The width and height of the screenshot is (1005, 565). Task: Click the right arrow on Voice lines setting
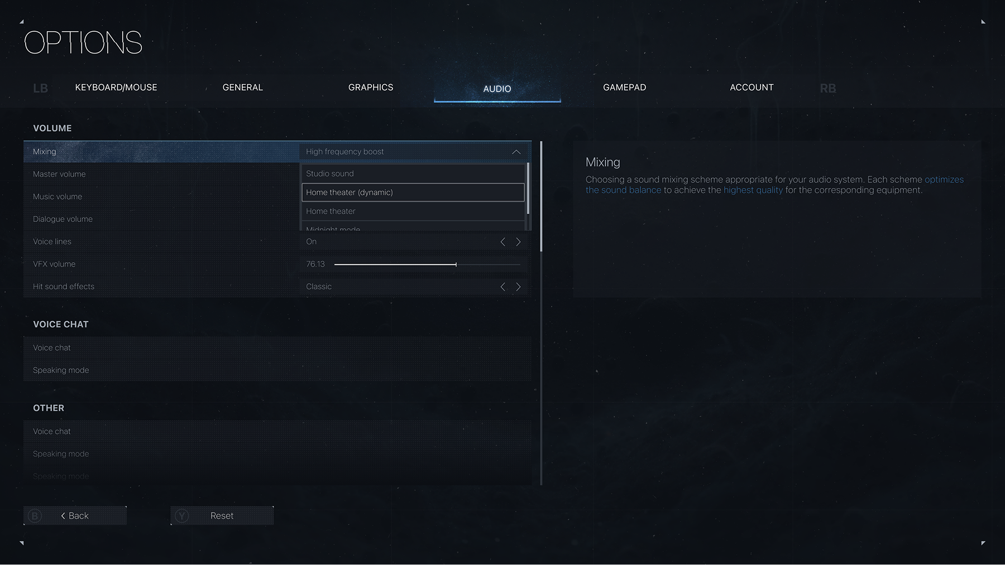tap(518, 242)
